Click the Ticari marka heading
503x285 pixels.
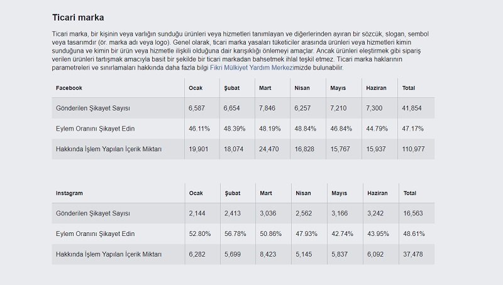click(78, 17)
